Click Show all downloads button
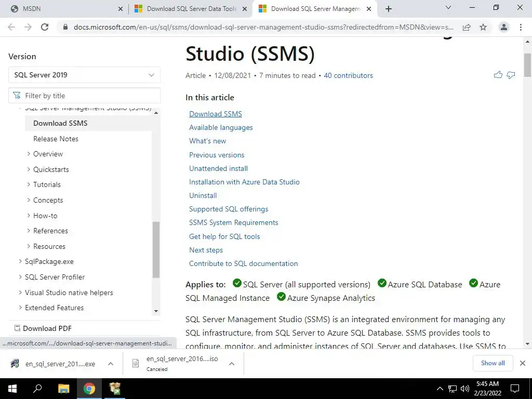 [x=493, y=363]
